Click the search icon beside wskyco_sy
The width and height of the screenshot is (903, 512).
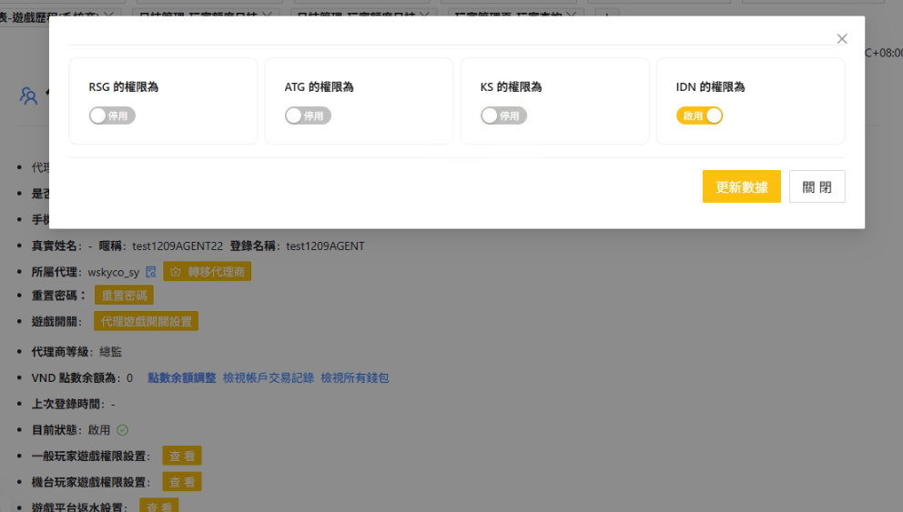click(x=151, y=272)
